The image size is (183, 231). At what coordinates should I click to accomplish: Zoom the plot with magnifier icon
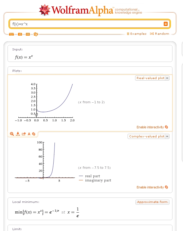tap(12, 134)
